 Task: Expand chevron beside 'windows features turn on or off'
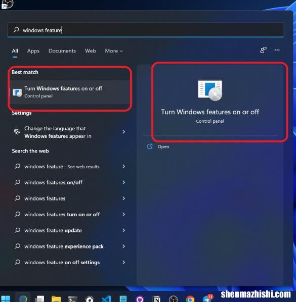coord(123,214)
